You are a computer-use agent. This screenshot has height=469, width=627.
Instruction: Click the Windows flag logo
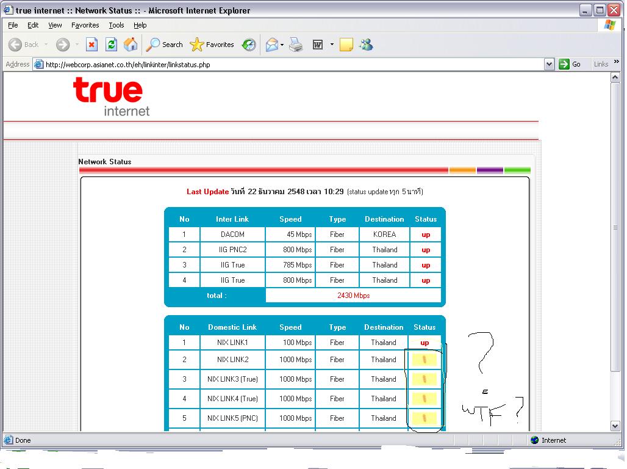(x=610, y=25)
